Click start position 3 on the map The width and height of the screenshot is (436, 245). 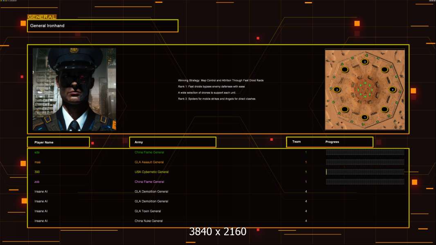tap(365, 62)
